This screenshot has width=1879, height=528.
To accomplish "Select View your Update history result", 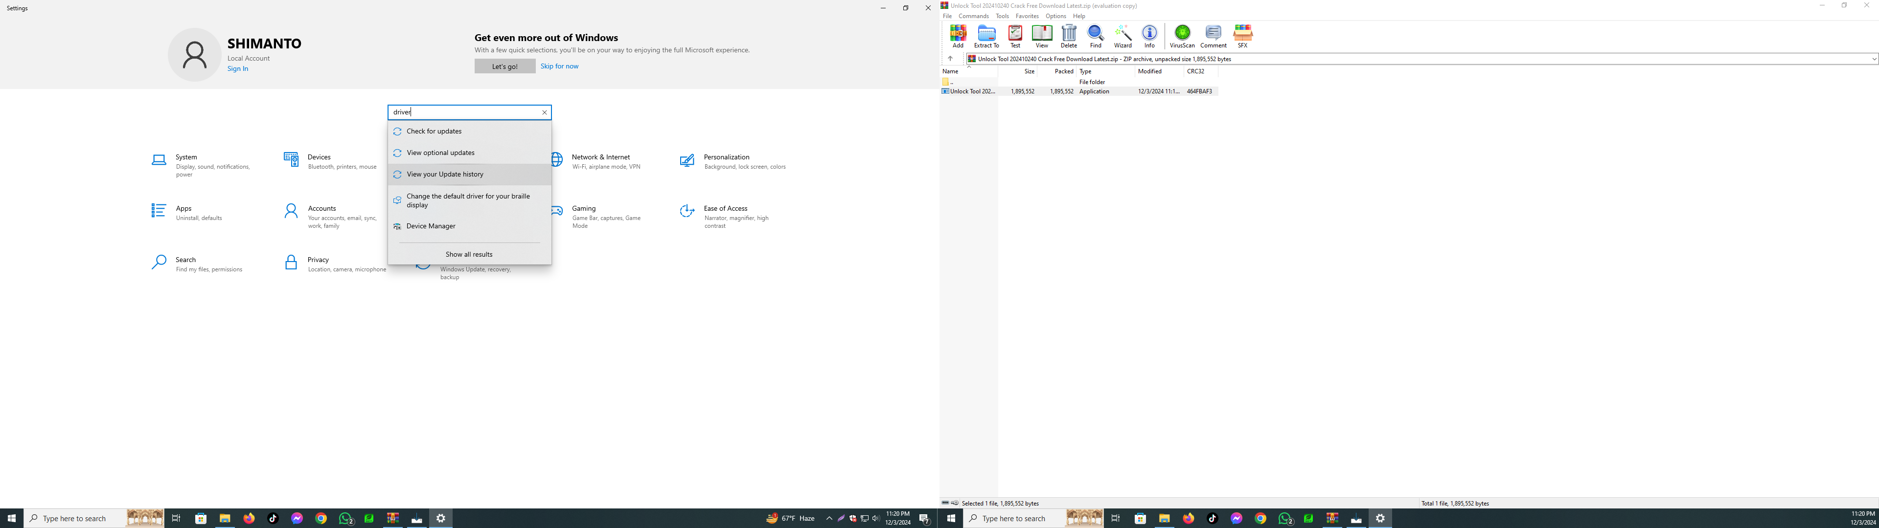I will 445,175.
